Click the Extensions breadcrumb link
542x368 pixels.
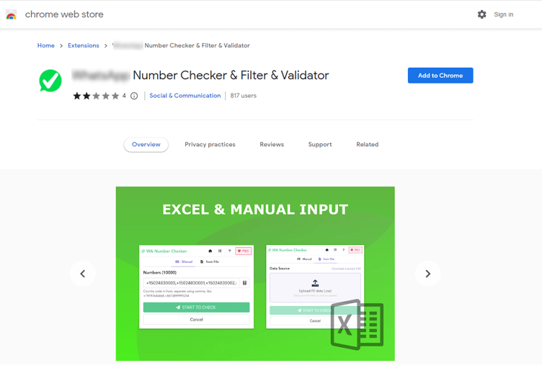click(84, 45)
